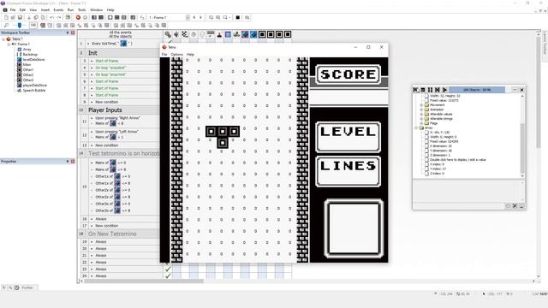Click the Redo toolbar icon
Image resolution: width=548 pixels, height=308 pixels.
pyautogui.click(x=59, y=17)
